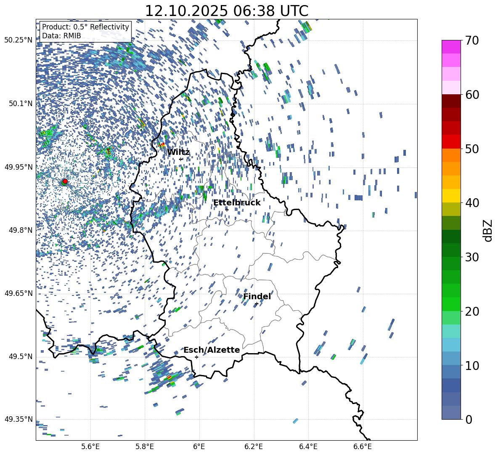Click the red radar site marker
The height and width of the screenshot is (455, 498).
point(65,181)
